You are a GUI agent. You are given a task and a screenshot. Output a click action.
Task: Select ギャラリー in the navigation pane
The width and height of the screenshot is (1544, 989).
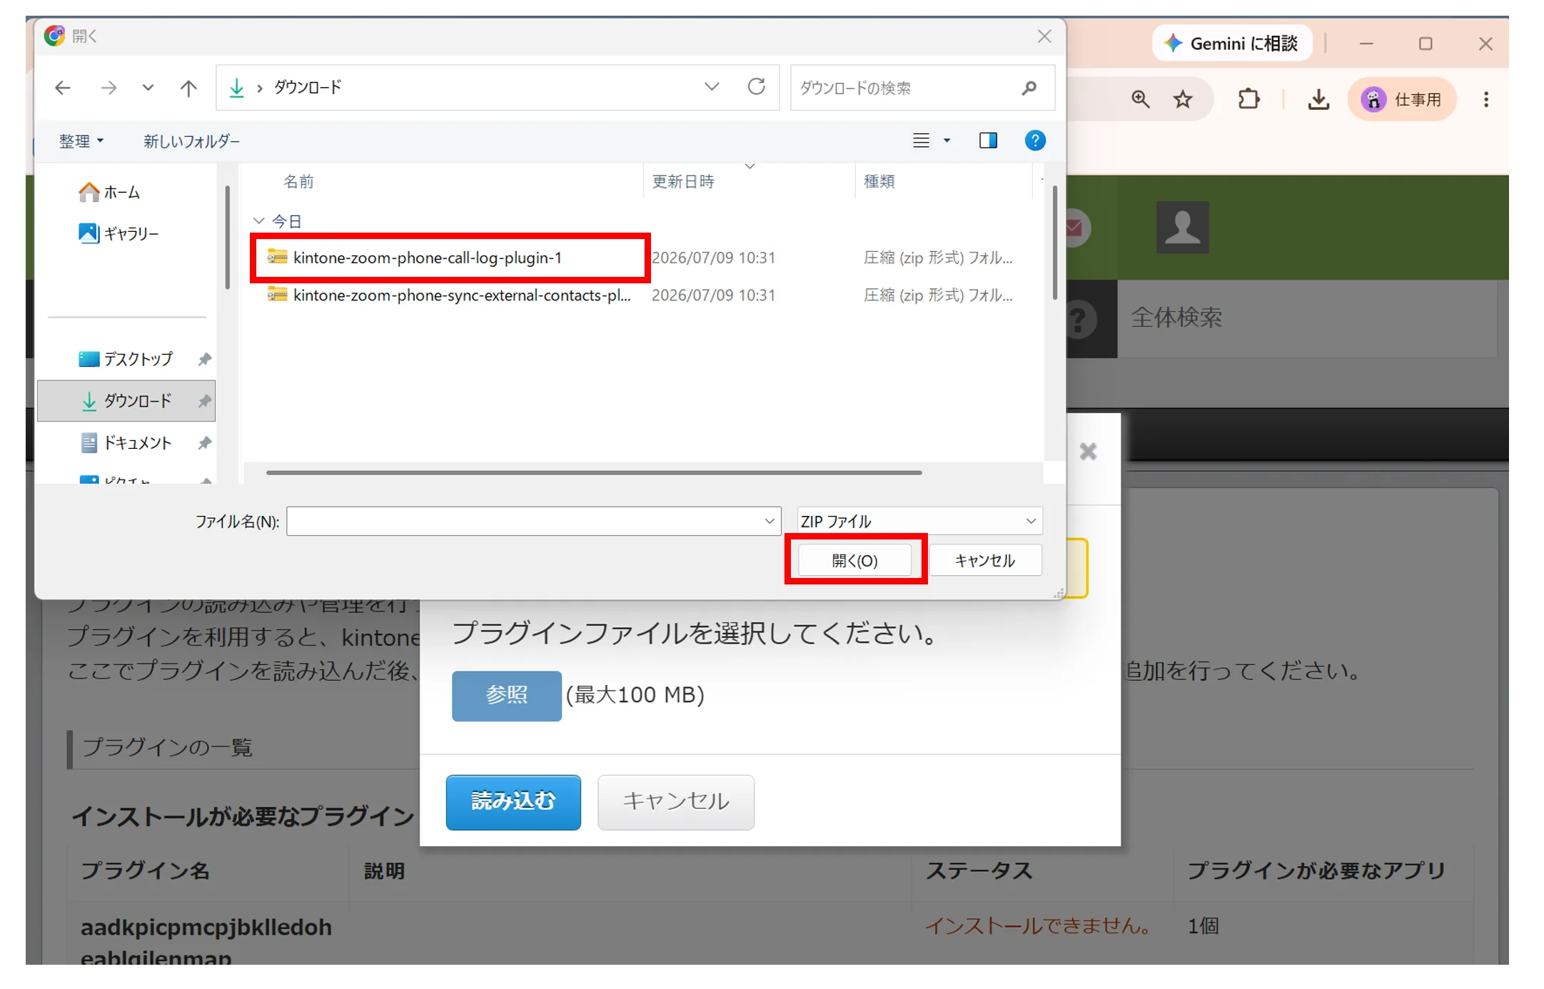[x=118, y=233]
